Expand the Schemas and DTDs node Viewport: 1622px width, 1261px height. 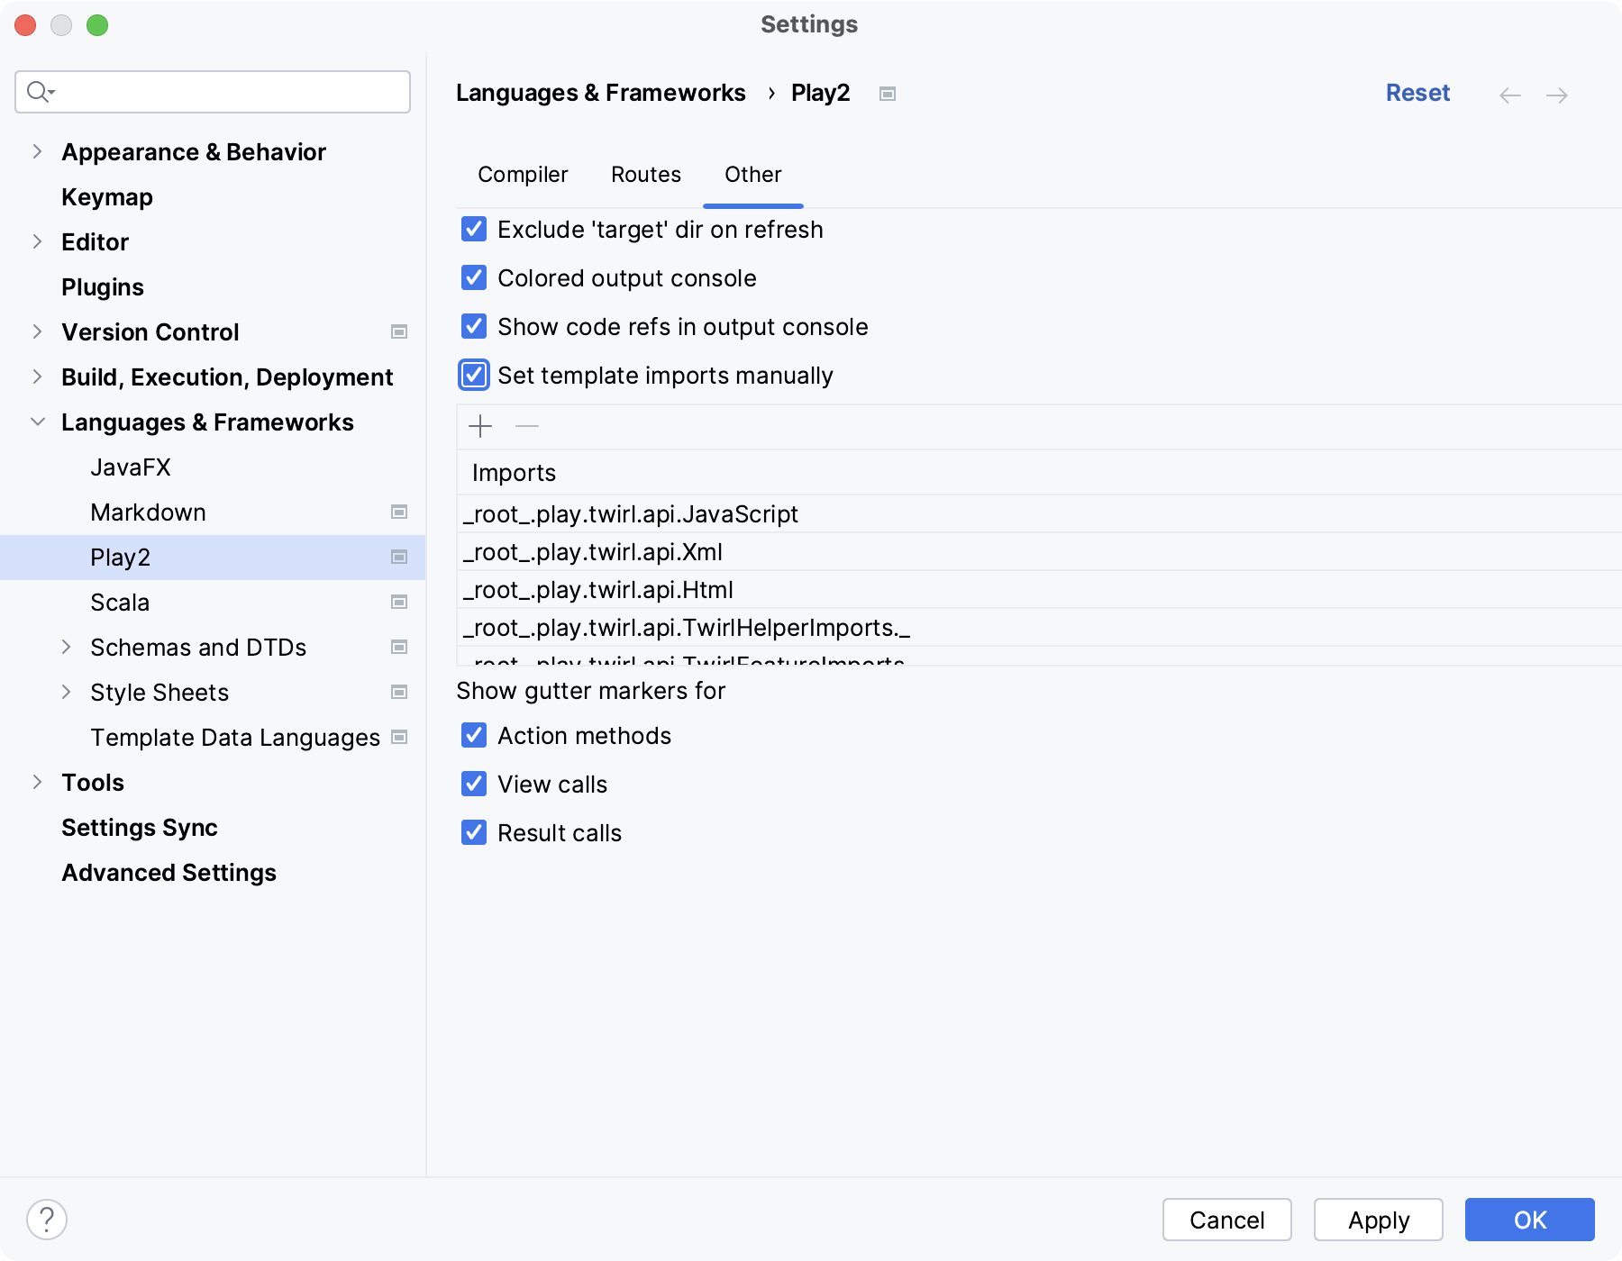[66, 648]
